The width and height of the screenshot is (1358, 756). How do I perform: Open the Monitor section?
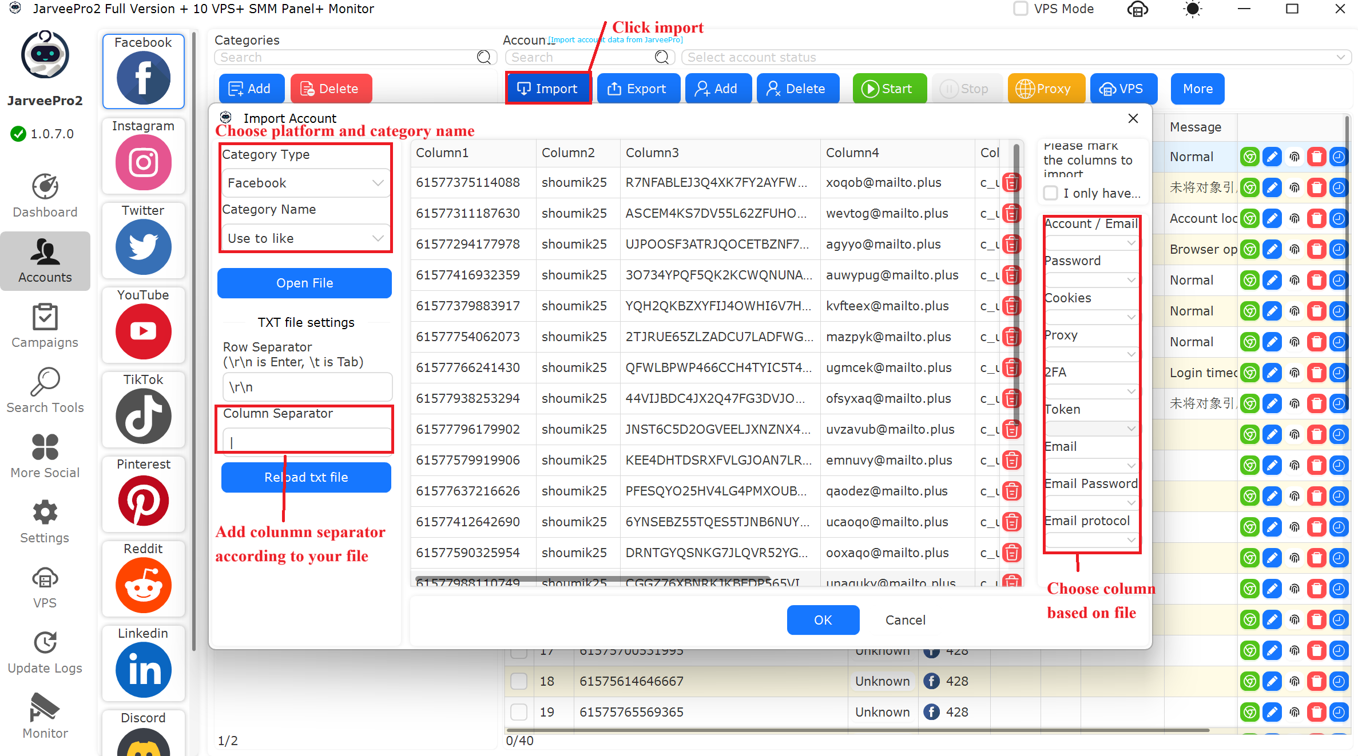point(45,717)
